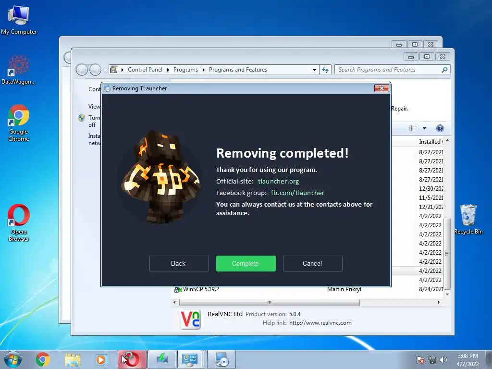
Task: Click the green Complete button
Action: coord(246,263)
